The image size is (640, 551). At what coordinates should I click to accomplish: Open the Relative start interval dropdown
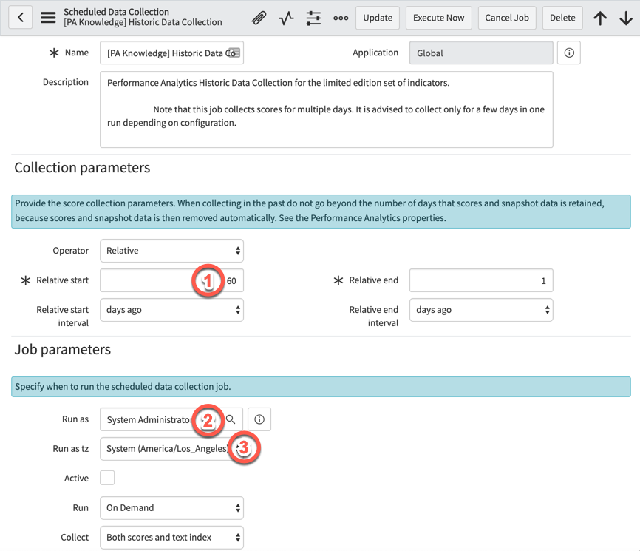(x=172, y=310)
